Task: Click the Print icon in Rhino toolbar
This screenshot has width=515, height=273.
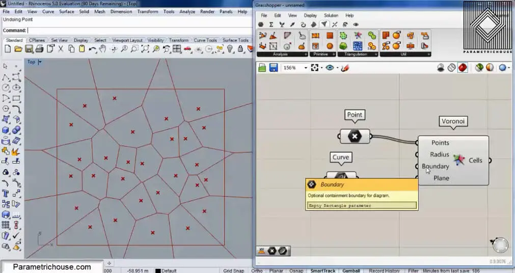Action: (39, 49)
